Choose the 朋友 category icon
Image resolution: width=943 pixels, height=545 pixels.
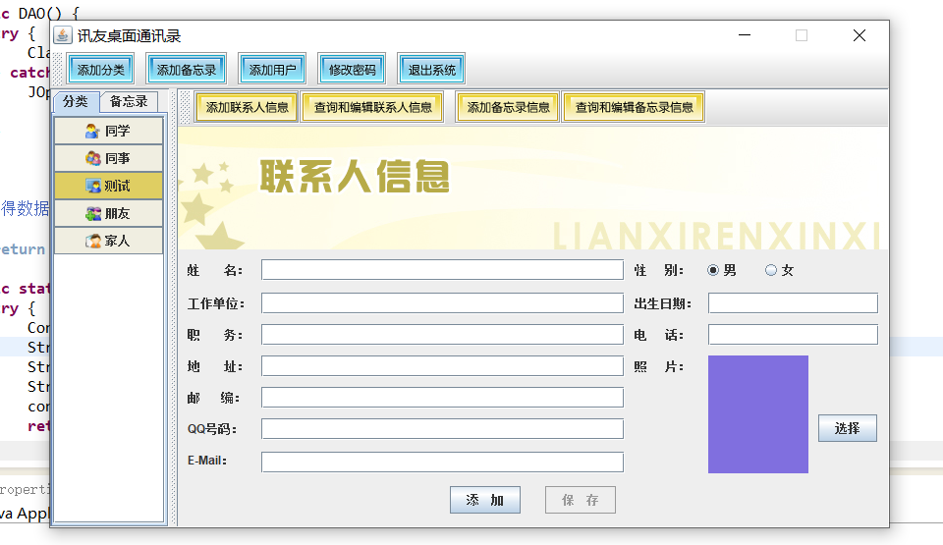pos(92,213)
